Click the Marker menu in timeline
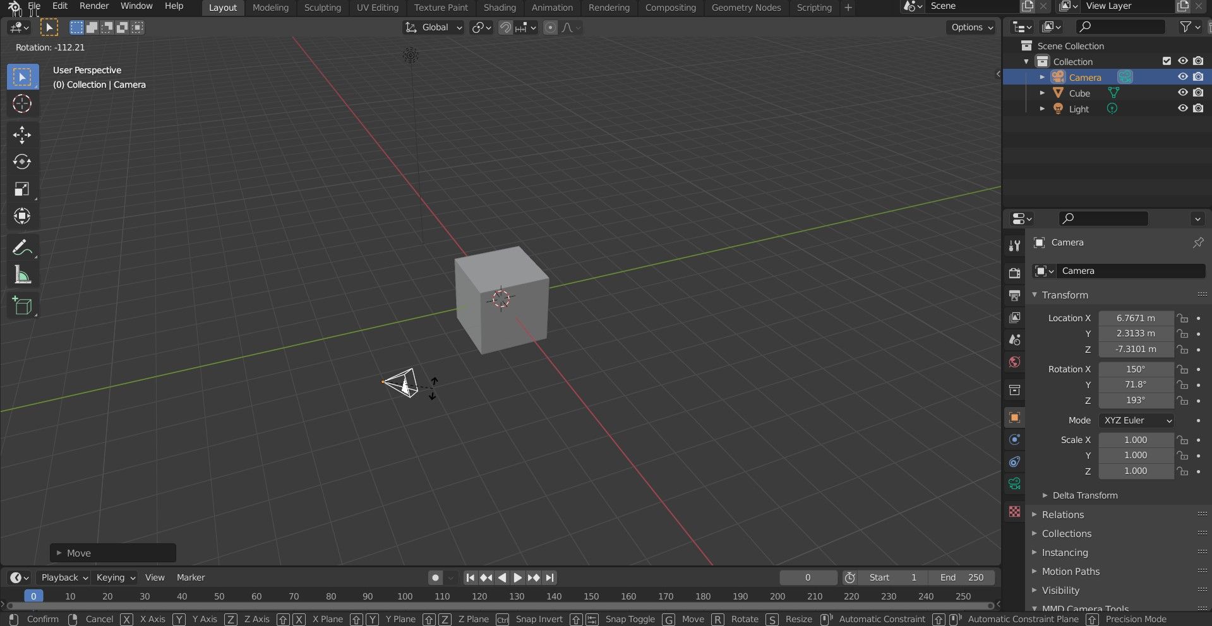 click(191, 577)
